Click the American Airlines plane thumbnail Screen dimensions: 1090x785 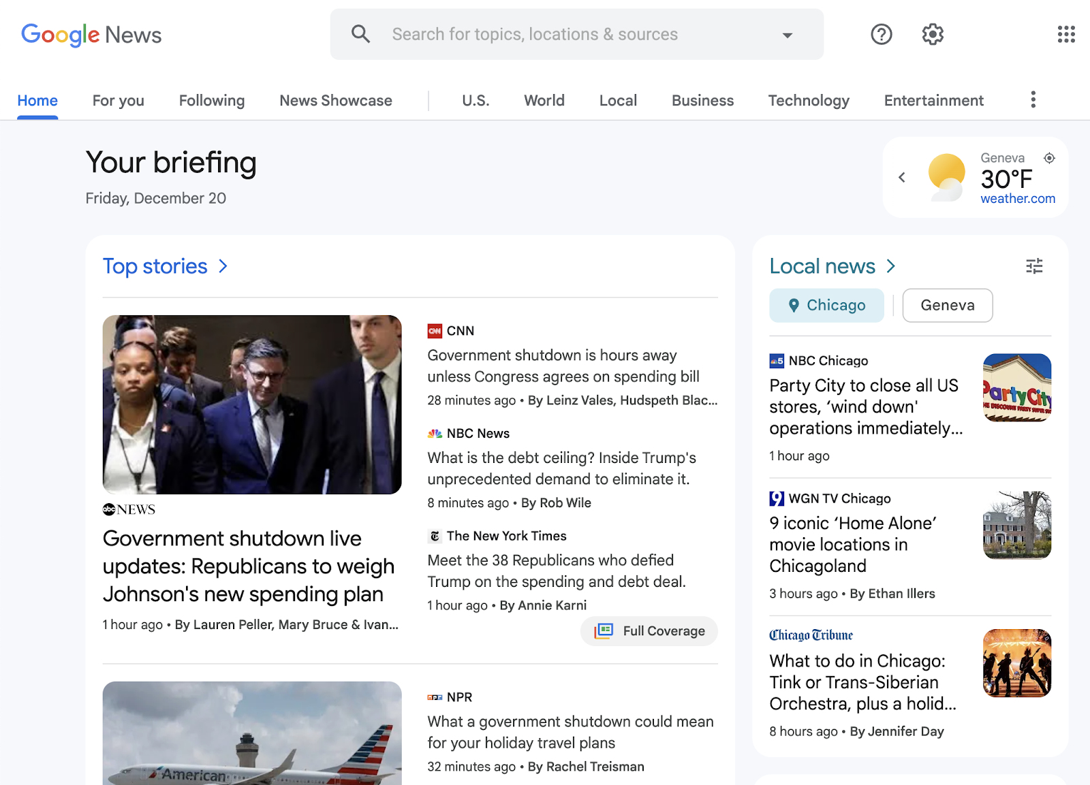tap(252, 733)
